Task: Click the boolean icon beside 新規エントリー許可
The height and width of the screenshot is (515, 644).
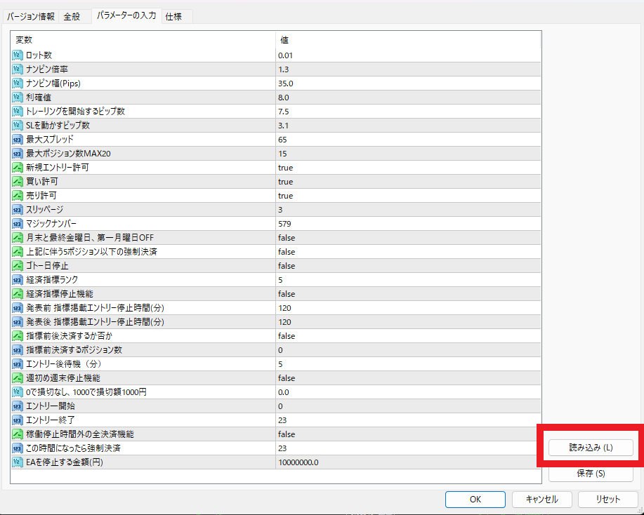Action: tap(18, 168)
